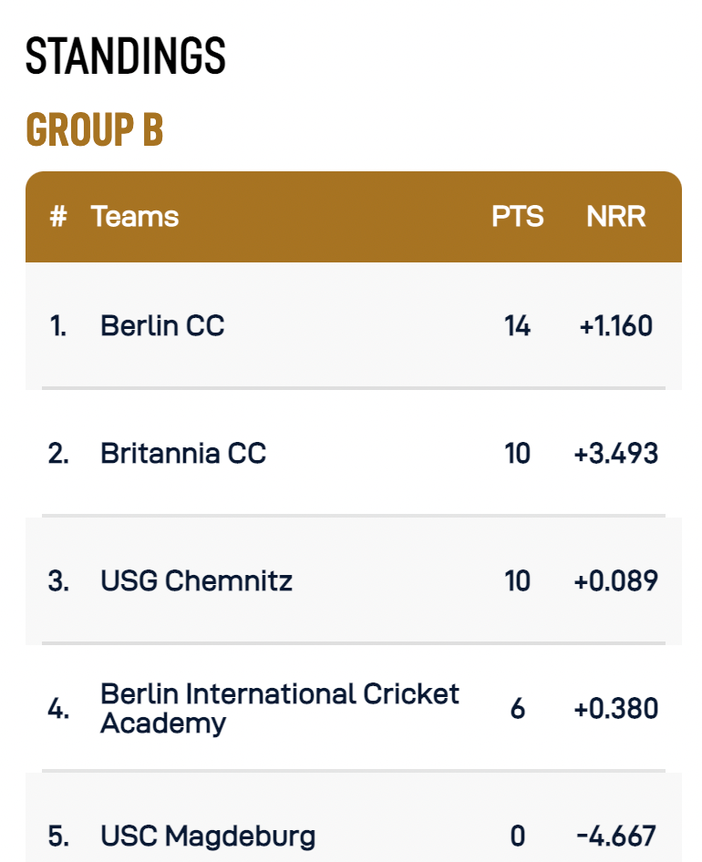Image resolution: width=702 pixels, height=862 pixels.
Task: Click the STANDINGS heading
Action: [x=125, y=57]
